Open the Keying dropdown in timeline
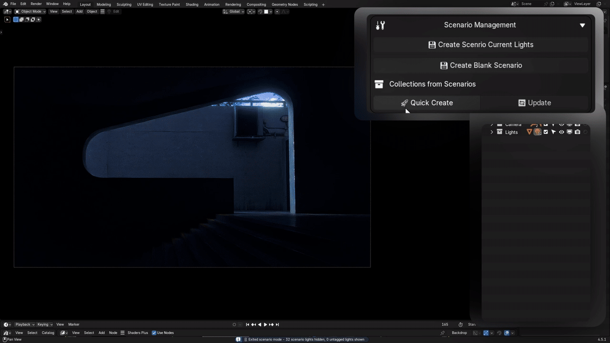610x343 pixels. click(x=45, y=324)
